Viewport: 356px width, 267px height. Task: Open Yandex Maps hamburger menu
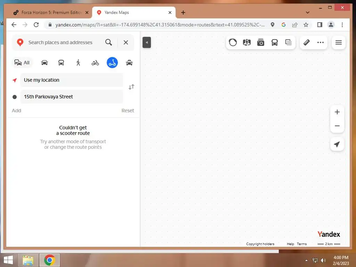coord(339,42)
